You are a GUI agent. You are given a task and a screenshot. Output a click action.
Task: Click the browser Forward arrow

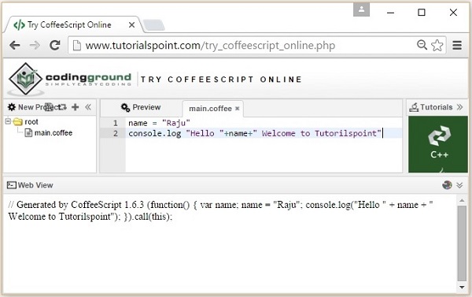tap(35, 46)
